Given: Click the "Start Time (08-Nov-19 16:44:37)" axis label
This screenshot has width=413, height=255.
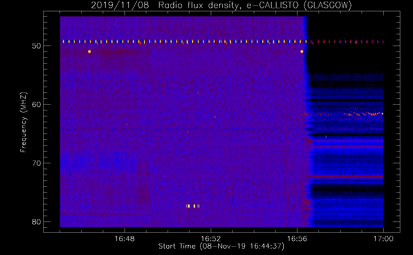Looking at the screenshot, I should (221, 246).
